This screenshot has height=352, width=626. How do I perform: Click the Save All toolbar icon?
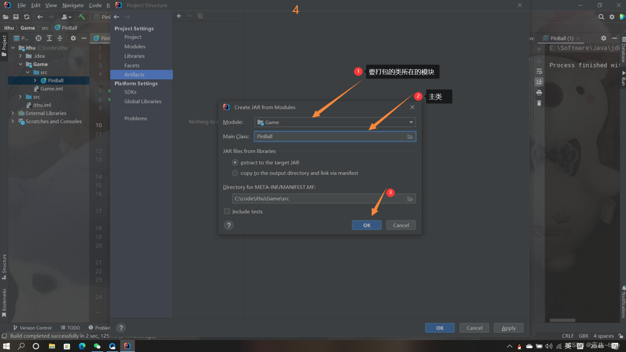click(16, 17)
